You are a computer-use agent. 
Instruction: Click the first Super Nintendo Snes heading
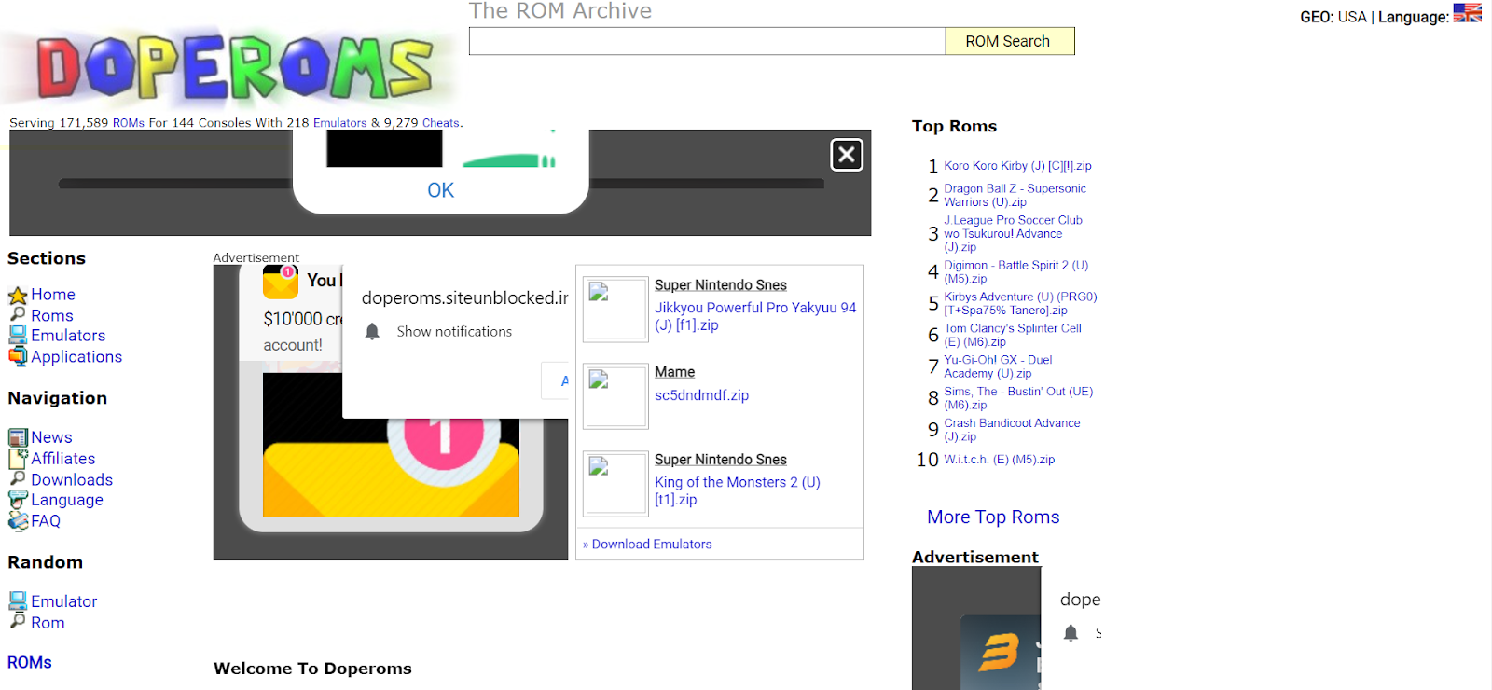point(721,285)
